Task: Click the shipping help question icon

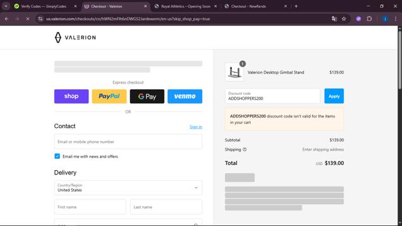Action: coord(244,149)
